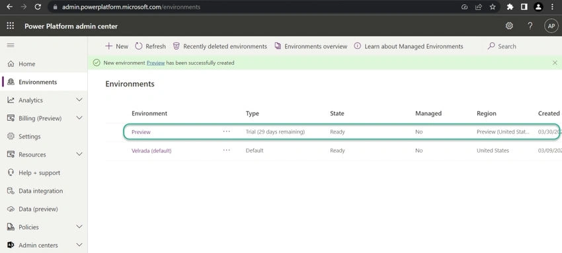The height and width of the screenshot is (253, 562).
Task: Toggle the browser side panel icon
Action: point(524,7)
